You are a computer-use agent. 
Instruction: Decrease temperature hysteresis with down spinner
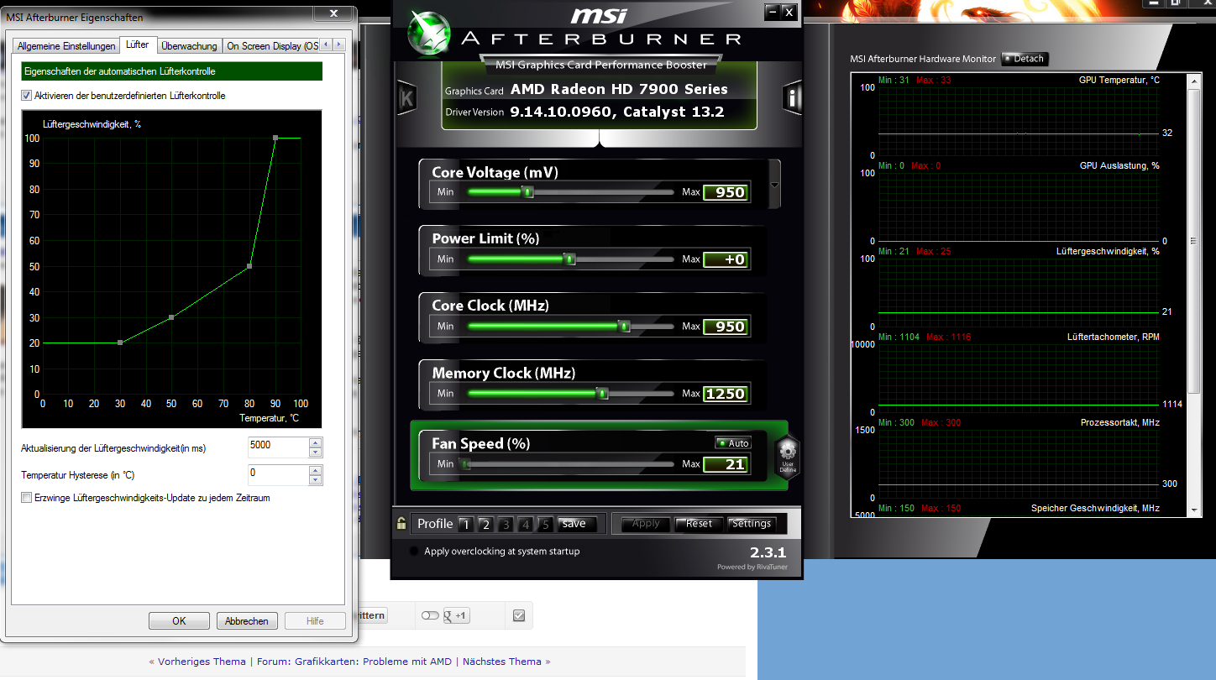316,479
